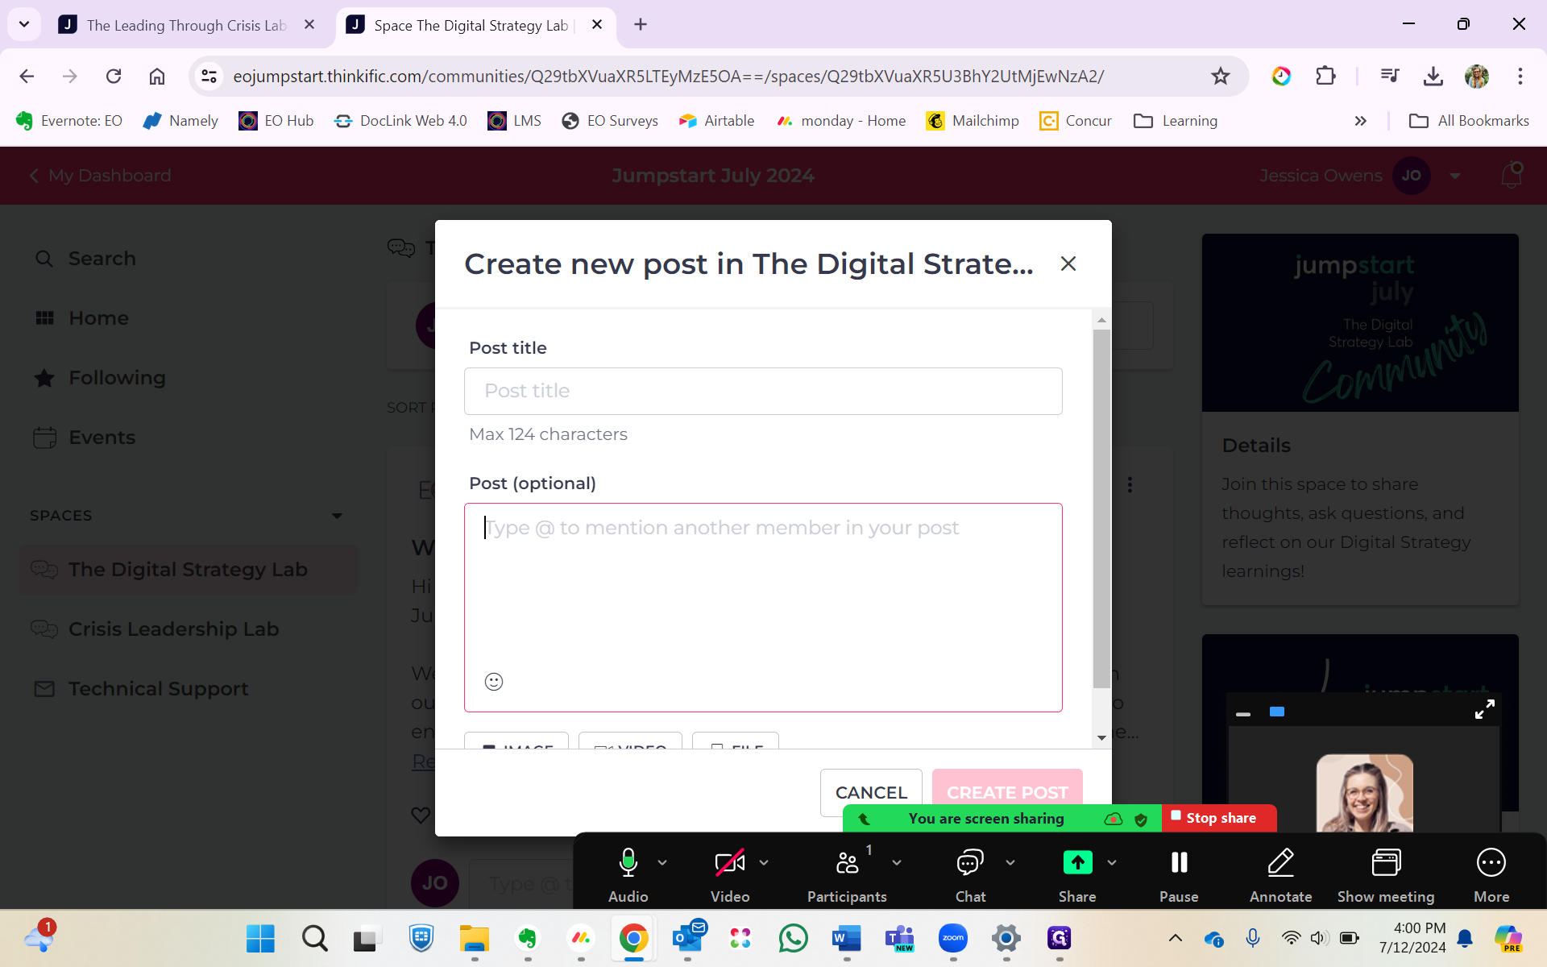
Task: View site information icon in address bar
Action: [209, 76]
